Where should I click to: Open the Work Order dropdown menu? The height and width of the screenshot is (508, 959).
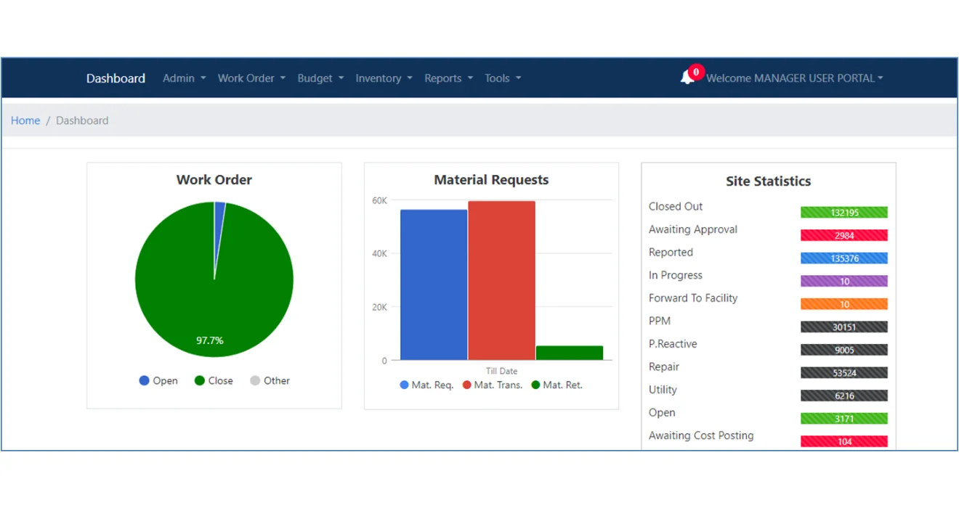(x=251, y=78)
